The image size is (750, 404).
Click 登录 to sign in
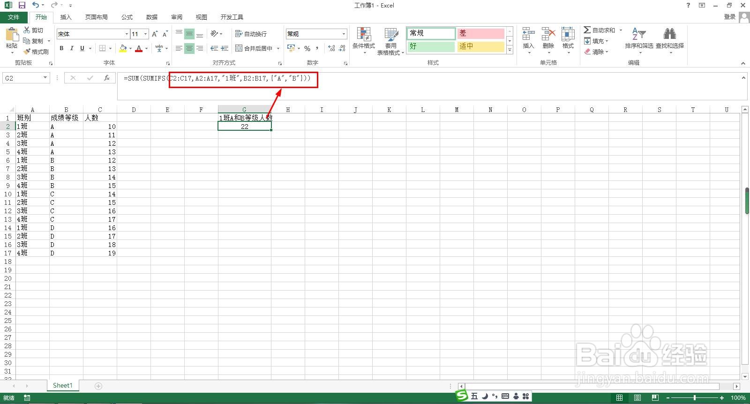point(729,16)
